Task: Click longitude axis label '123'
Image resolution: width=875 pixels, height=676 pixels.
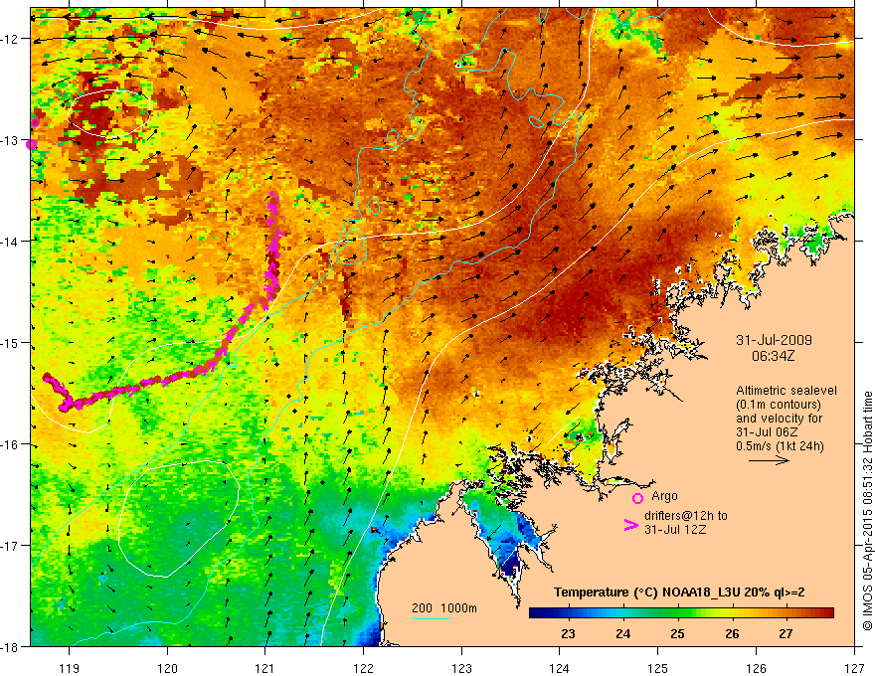Action: (461, 668)
